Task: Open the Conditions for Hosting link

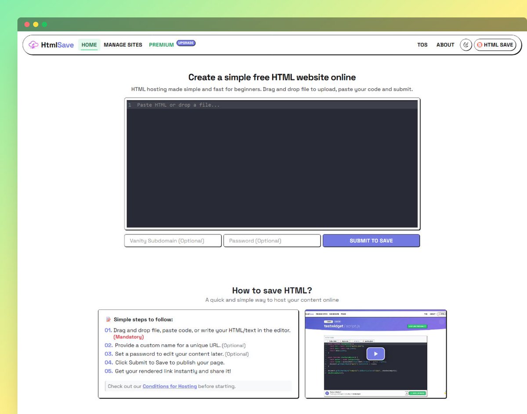Action: pyautogui.click(x=170, y=386)
